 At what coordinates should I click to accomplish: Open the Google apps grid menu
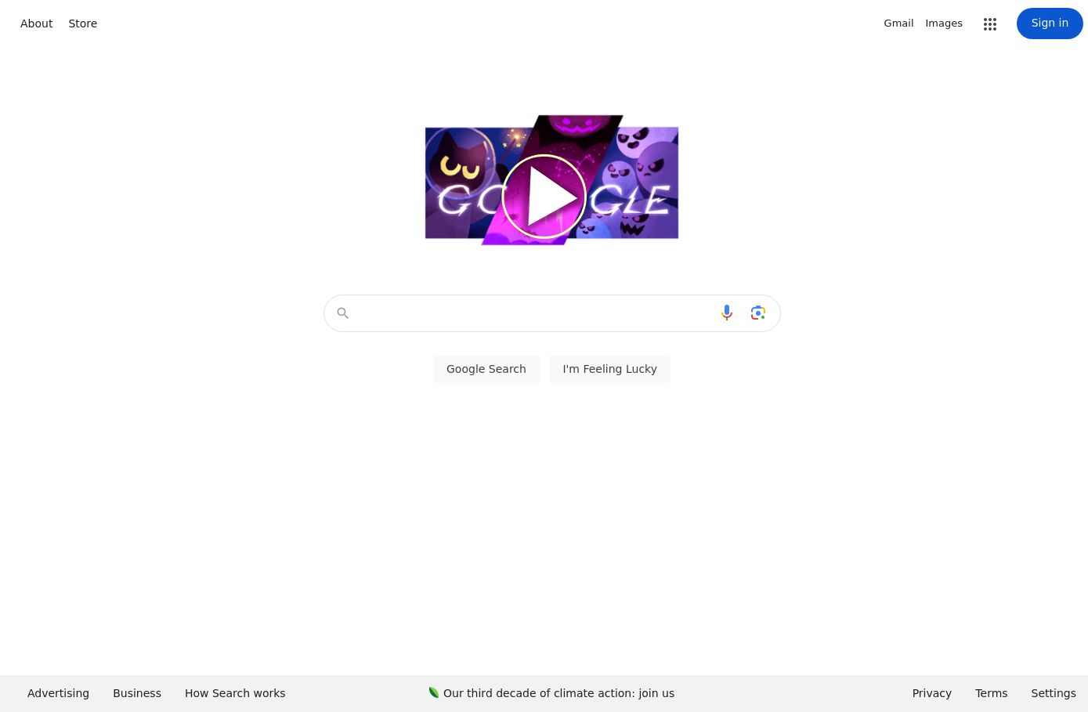tap(990, 24)
